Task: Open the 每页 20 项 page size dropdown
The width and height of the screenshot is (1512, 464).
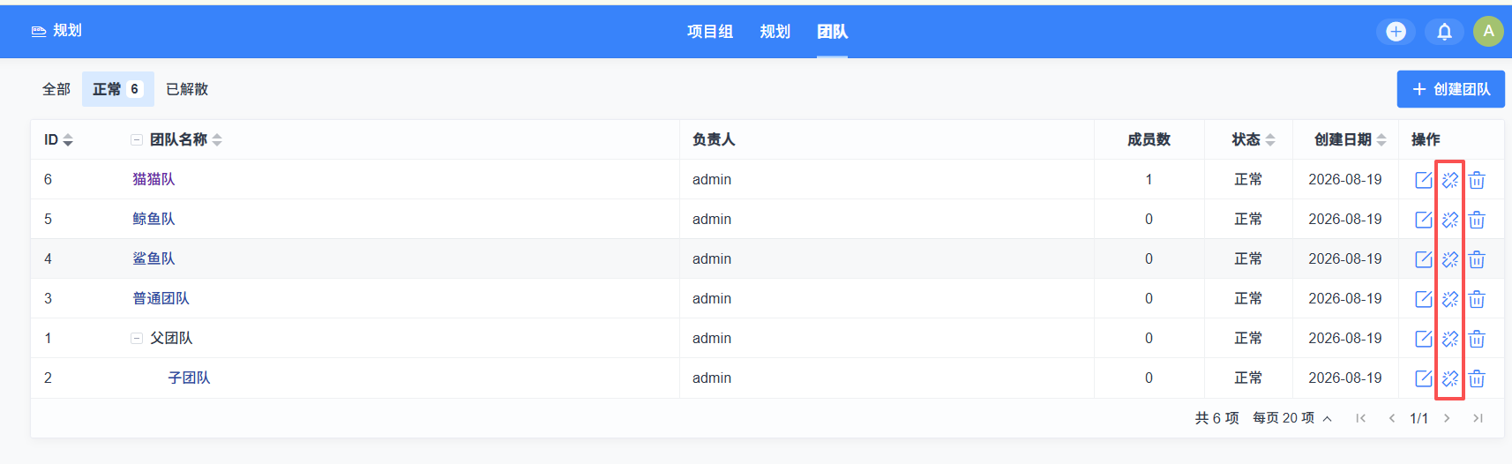Action: click(x=1292, y=418)
